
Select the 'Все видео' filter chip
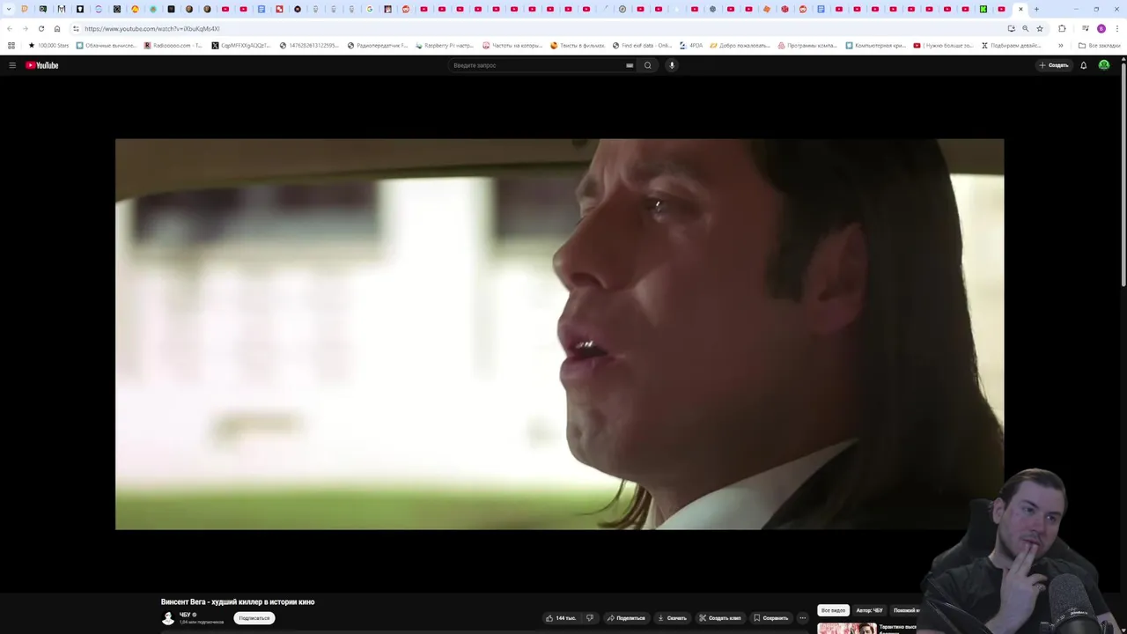pos(833,610)
